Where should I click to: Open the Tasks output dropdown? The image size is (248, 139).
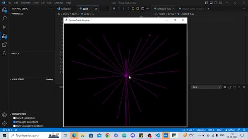coord(207,87)
